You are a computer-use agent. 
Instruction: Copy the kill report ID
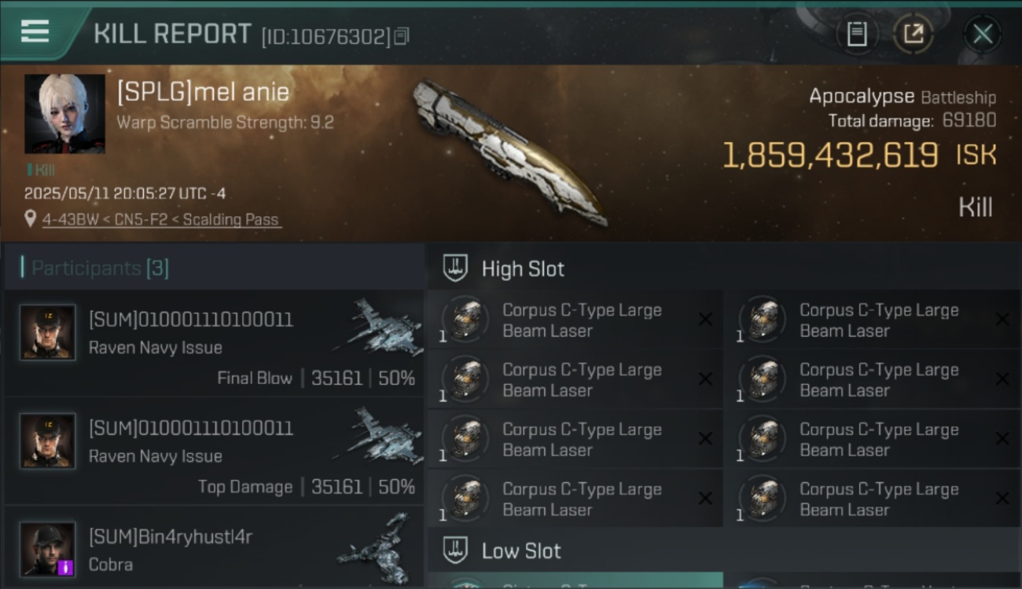[402, 36]
